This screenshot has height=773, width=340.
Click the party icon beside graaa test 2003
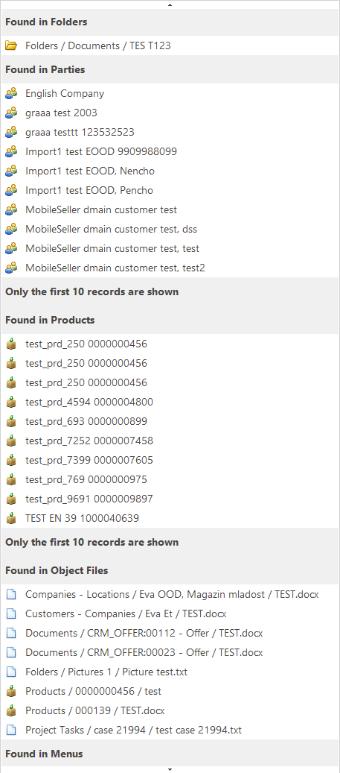coord(11,113)
